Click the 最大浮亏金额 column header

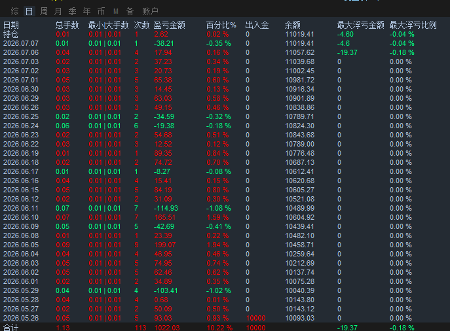point(360,25)
